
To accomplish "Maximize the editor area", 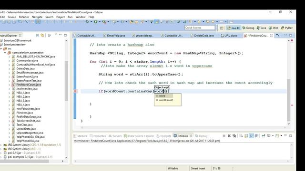I will (291, 35).
